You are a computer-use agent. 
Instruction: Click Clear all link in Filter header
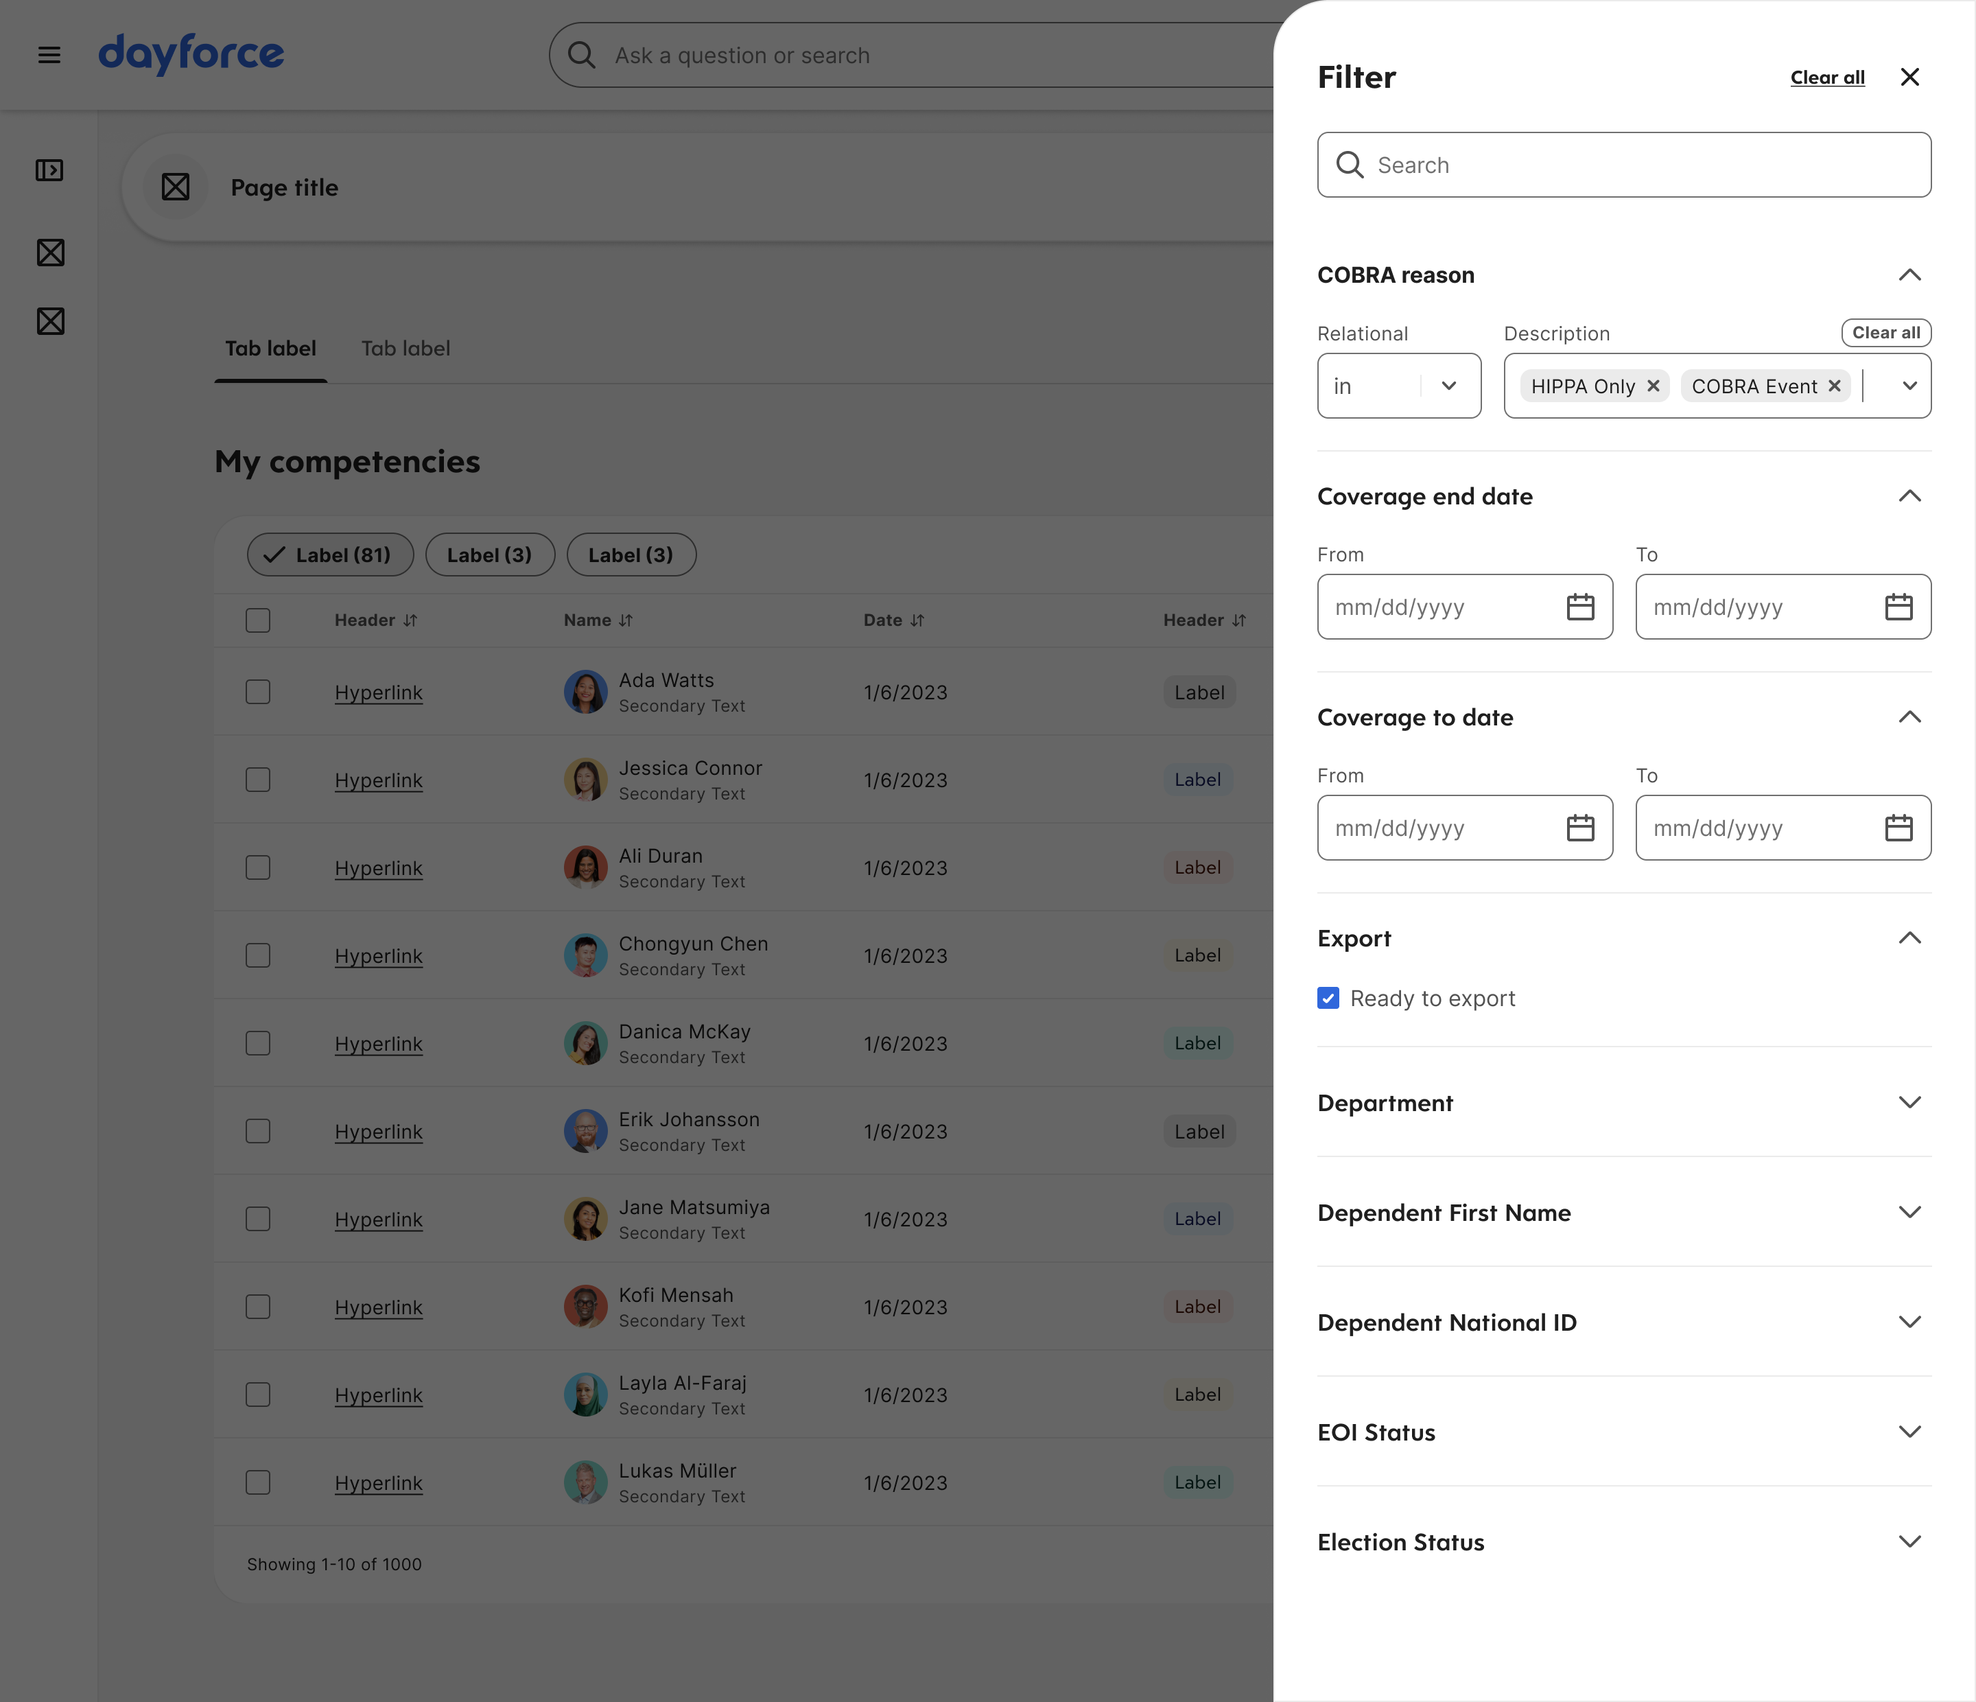point(1827,78)
